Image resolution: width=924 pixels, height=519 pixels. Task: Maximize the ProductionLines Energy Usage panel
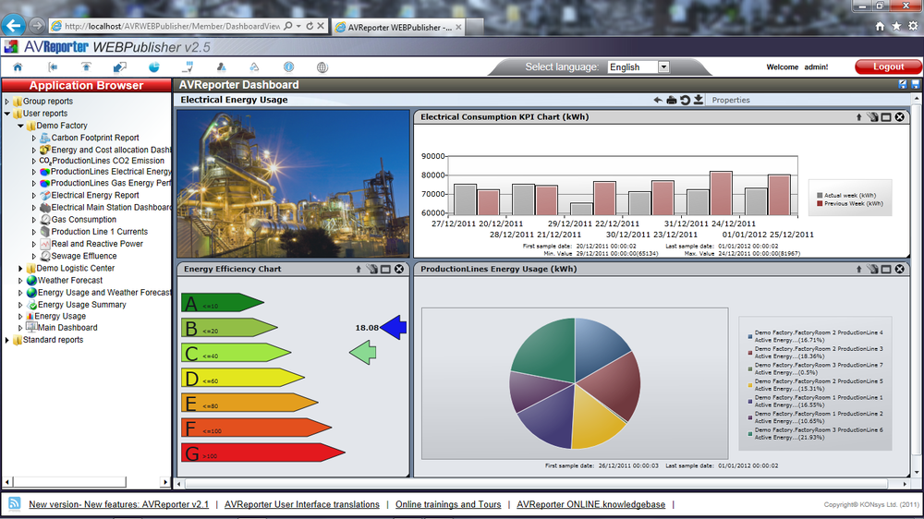pyautogui.click(x=886, y=270)
